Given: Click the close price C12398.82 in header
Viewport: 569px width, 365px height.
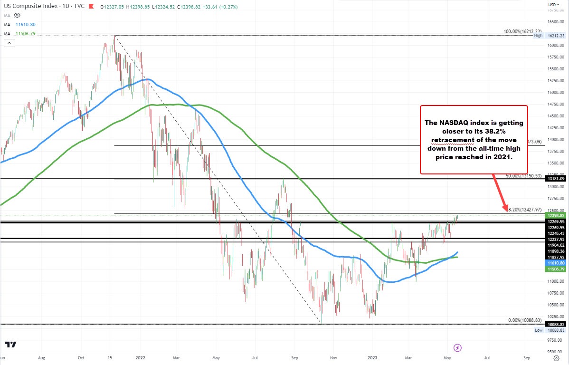Looking at the screenshot, I should (189, 7).
